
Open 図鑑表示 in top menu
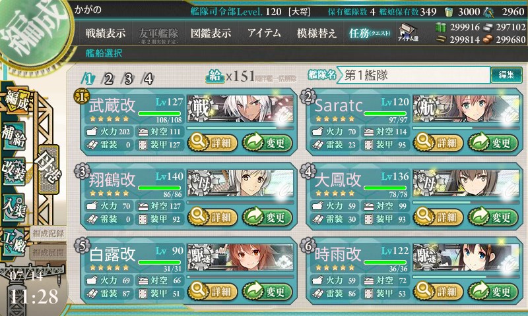[x=211, y=33]
